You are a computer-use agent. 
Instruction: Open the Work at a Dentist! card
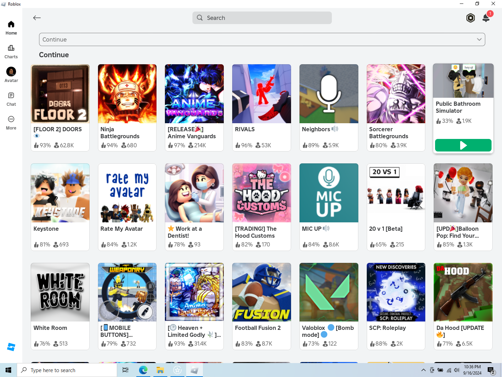[194, 207]
